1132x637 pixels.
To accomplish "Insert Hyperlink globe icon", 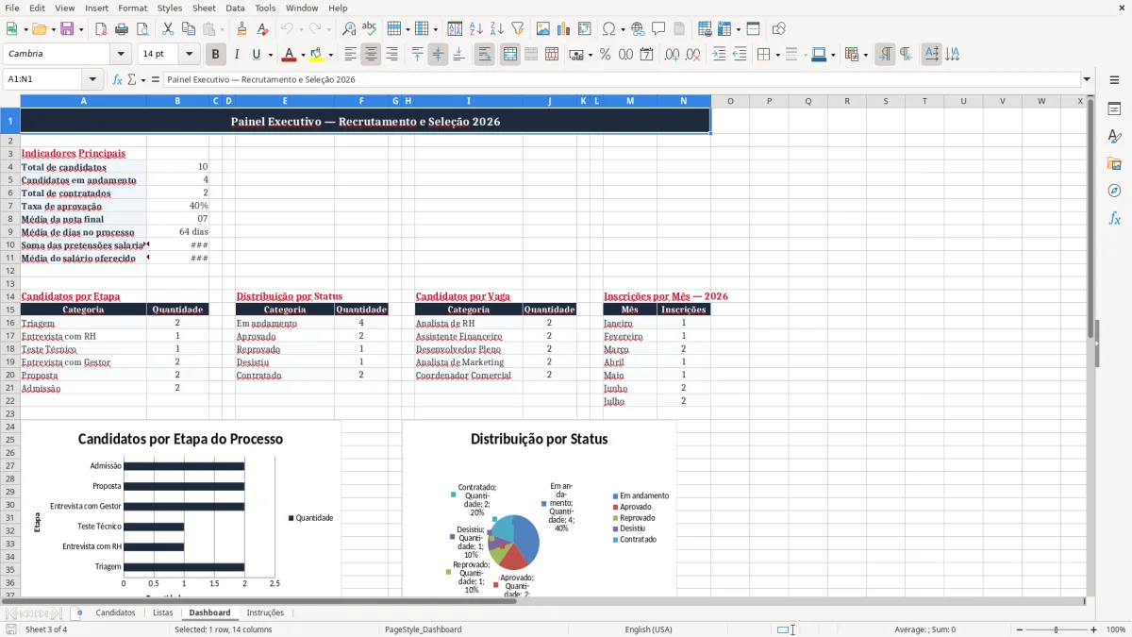I will coord(638,29).
